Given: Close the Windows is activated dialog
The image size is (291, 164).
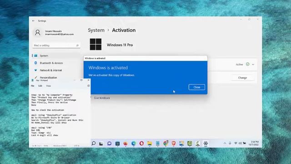Looking at the screenshot, I should click(197, 87).
